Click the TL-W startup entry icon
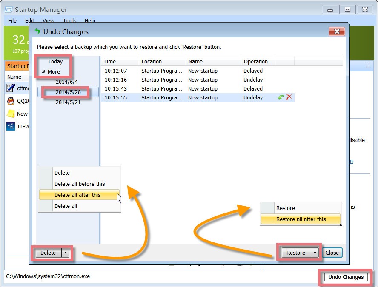Image resolution: width=378 pixels, height=287 pixels. [x=11, y=126]
